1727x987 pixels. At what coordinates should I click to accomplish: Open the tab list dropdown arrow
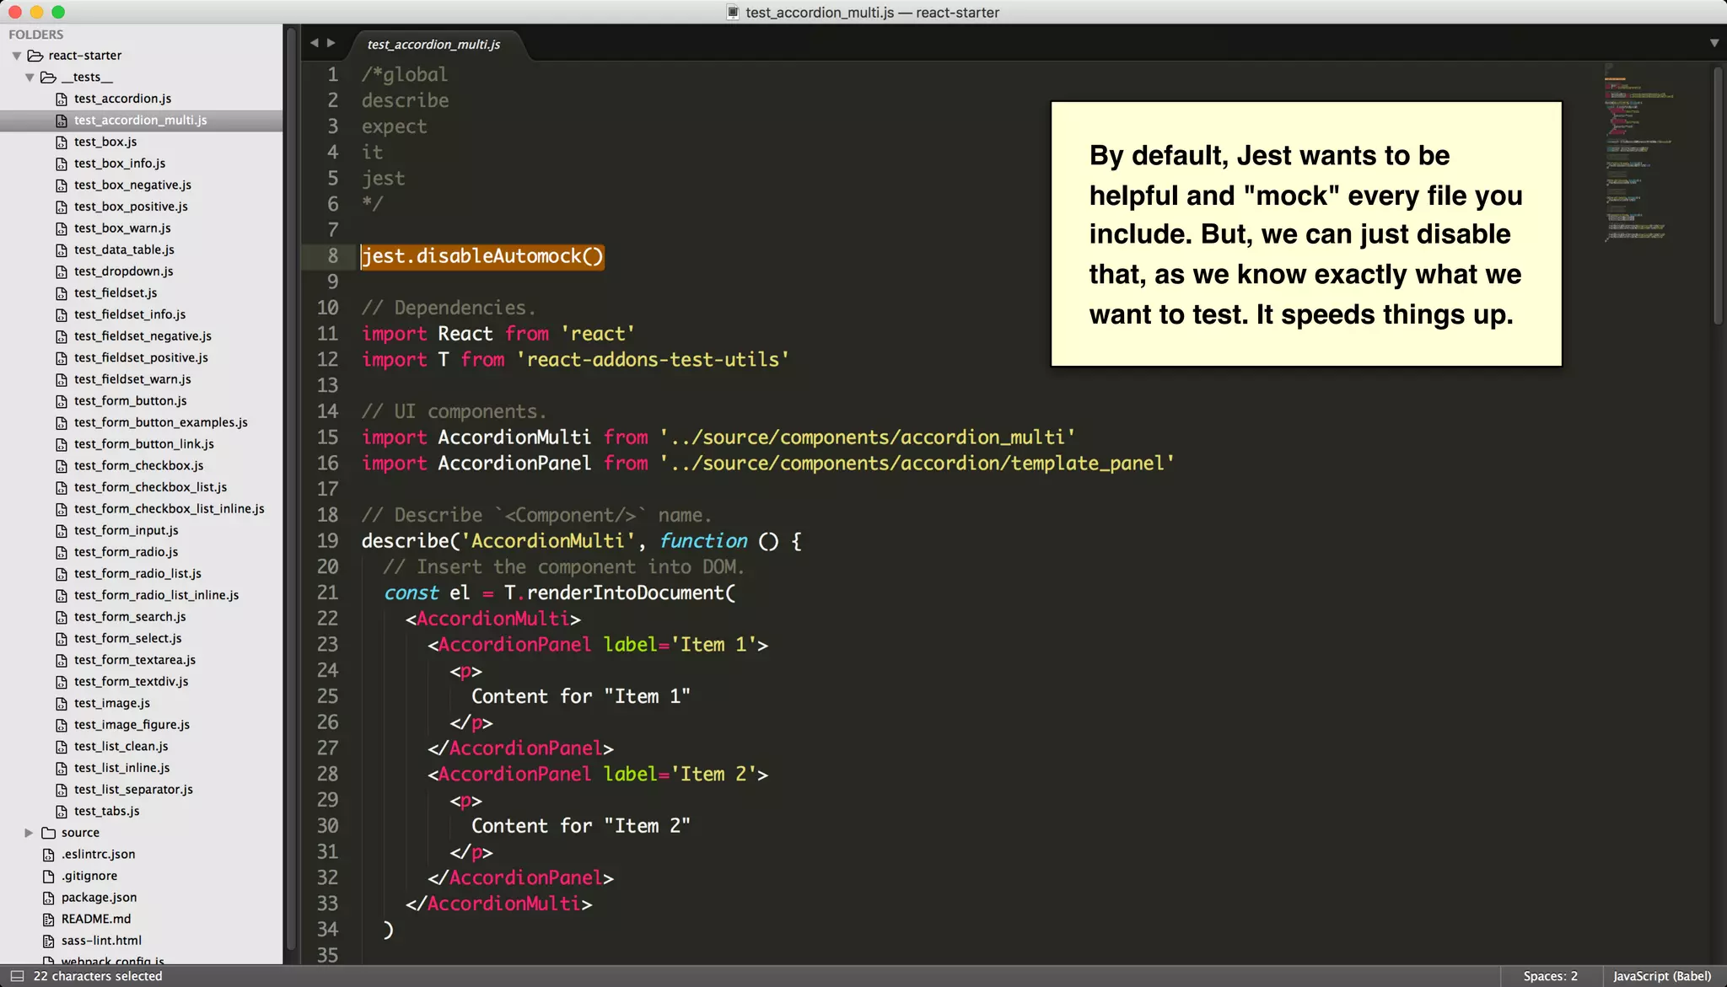pyautogui.click(x=1714, y=43)
